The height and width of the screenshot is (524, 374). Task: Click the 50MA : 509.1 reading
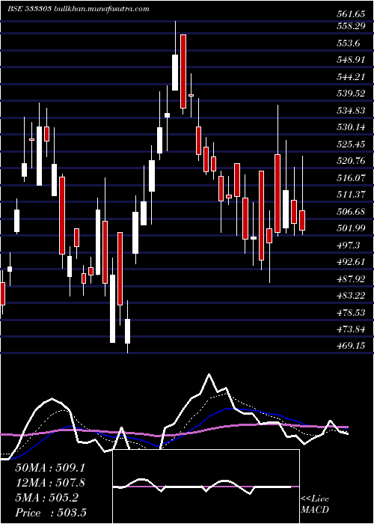[50, 468]
